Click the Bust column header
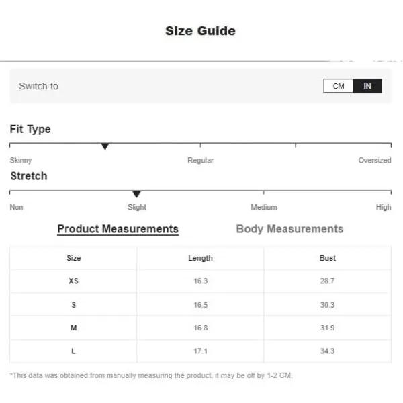 (x=327, y=258)
